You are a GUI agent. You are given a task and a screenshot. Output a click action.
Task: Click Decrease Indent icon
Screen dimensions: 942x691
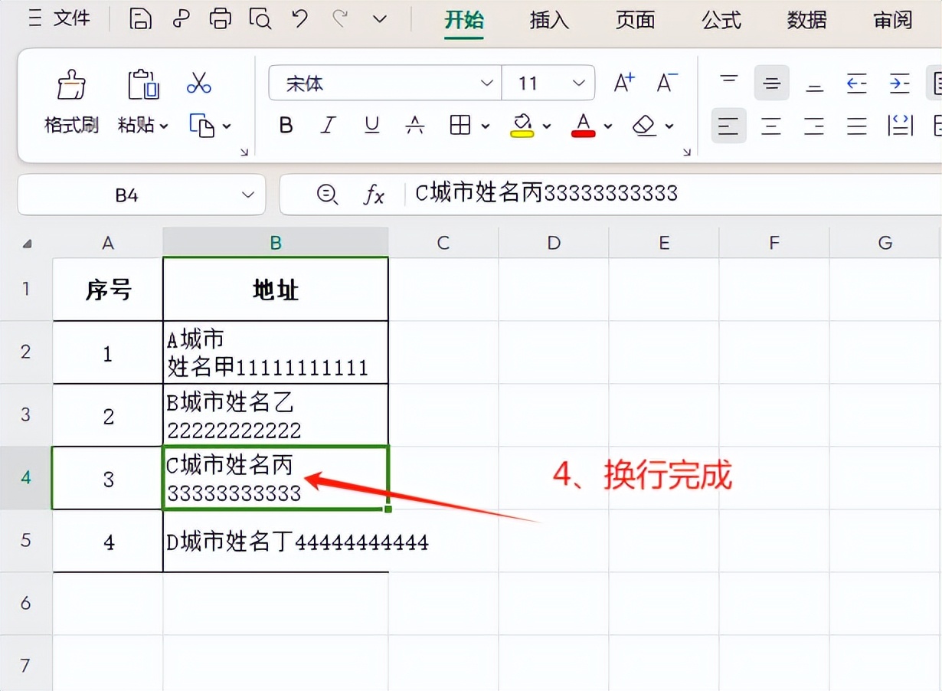pos(857,83)
